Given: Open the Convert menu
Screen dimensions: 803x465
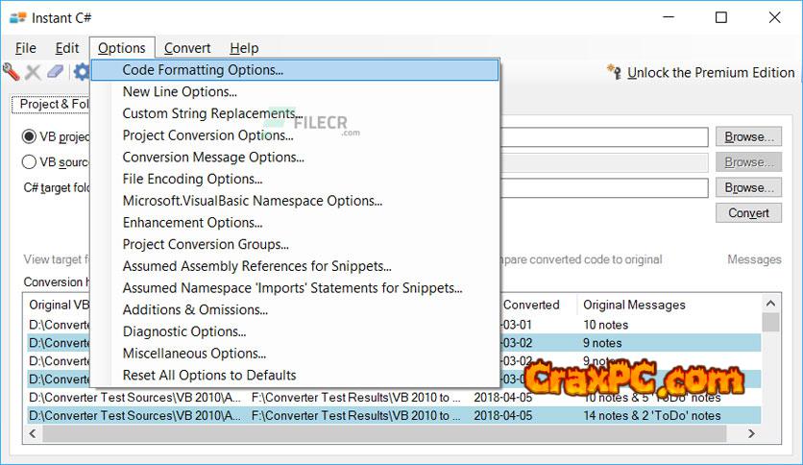Looking at the screenshot, I should [x=187, y=48].
